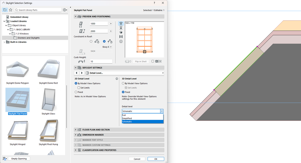Click the Search Library Parts field

(x=38, y=10)
